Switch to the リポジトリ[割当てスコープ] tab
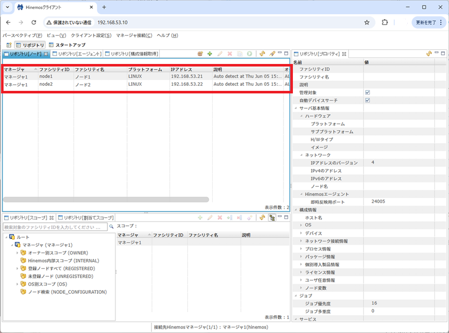This screenshot has height=333, width=449. point(86,218)
